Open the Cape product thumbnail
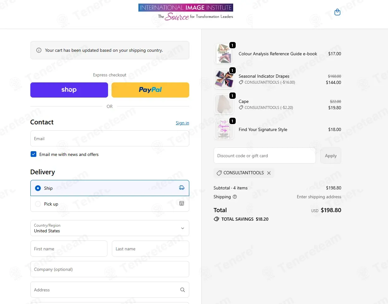388x304 pixels. pos(224,104)
